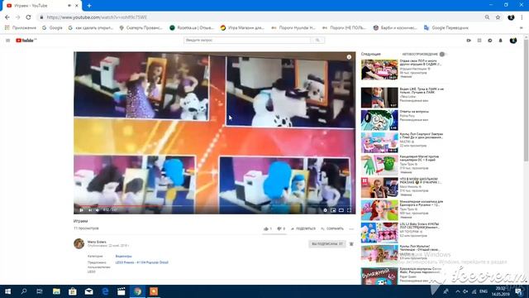529x298 pixels.
Task: Open YouTube notifications bell
Action: [501, 41]
